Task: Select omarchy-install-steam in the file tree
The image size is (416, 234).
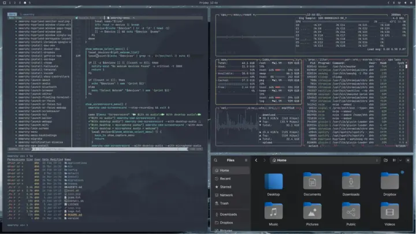Action: click(x=35, y=63)
